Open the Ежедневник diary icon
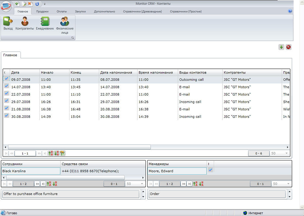This screenshot has width=304, height=216. (x=45, y=23)
